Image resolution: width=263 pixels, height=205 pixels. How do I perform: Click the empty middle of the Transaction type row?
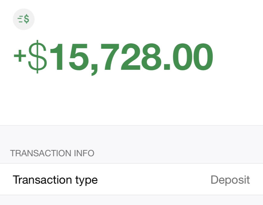(x=154, y=180)
